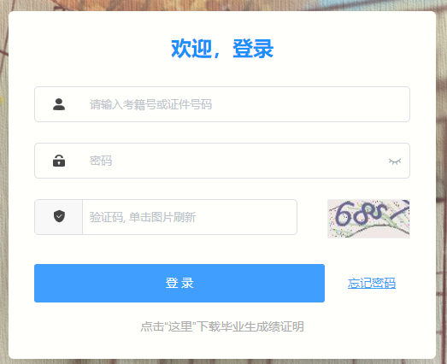The image size is (447, 364).
Task: Click the empty area right of 密码 placeholder
Action: pyautogui.click(x=248, y=161)
